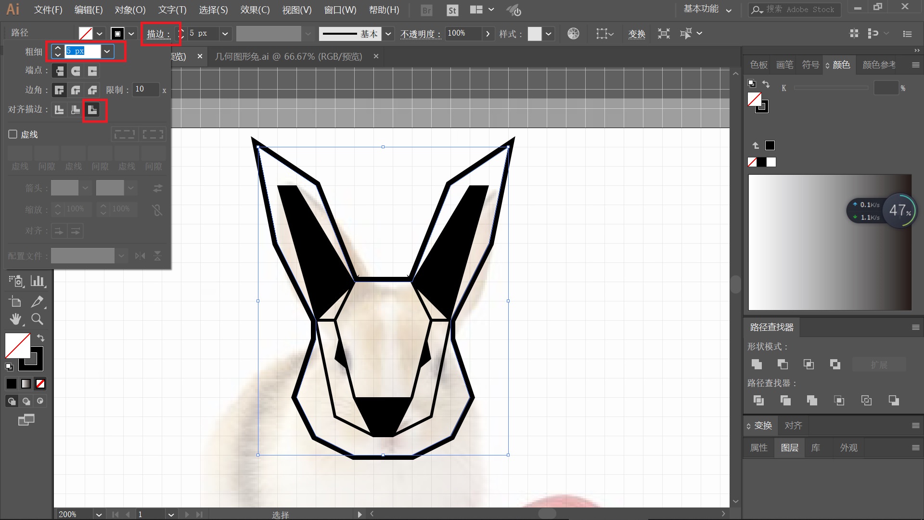Select the round cap endpoint option
Image resolution: width=924 pixels, height=520 pixels.
(76, 71)
